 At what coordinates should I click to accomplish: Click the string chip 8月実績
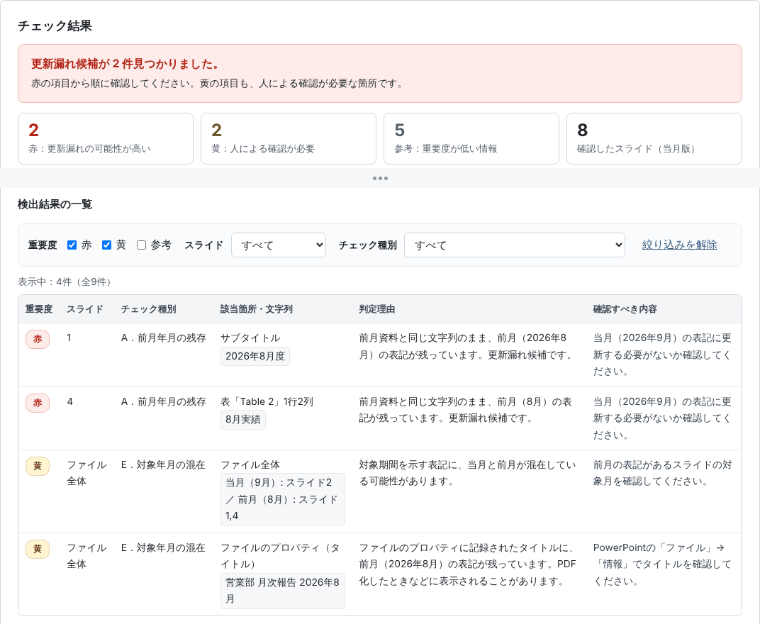[x=243, y=420]
